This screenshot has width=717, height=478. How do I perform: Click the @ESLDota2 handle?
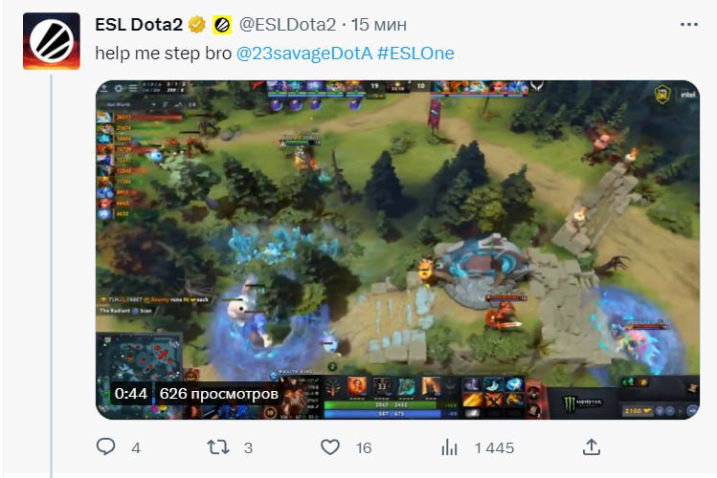tap(287, 24)
